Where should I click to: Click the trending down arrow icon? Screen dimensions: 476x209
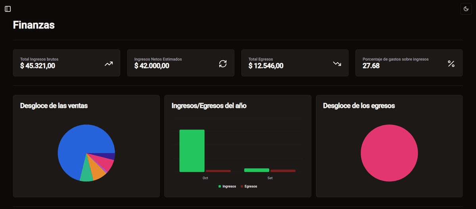point(337,63)
